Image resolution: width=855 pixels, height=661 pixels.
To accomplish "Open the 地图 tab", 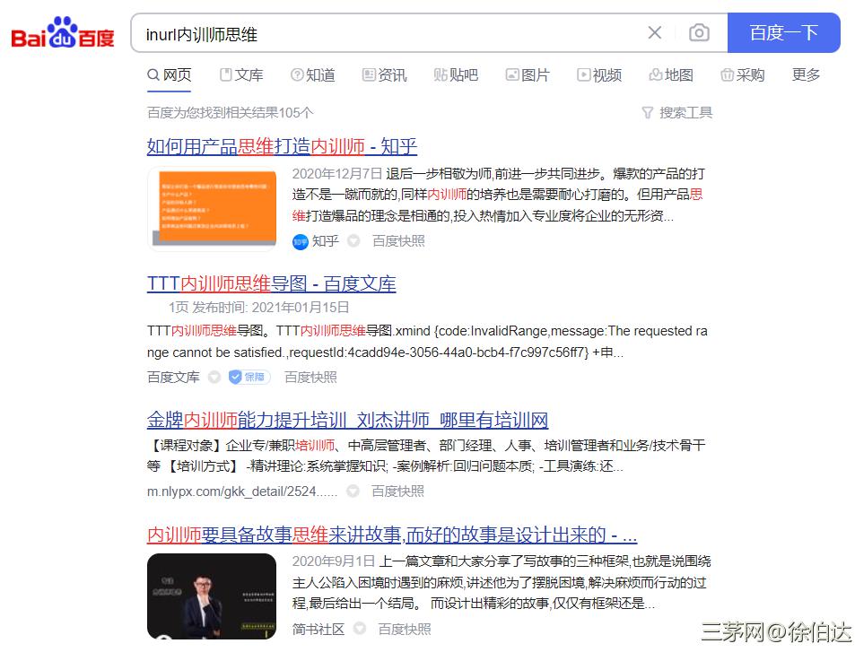I will 671,75.
